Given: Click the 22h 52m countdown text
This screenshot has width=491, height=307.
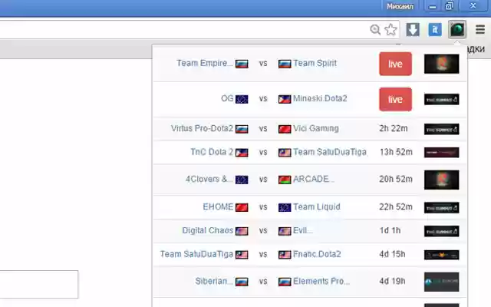Looking at the screenshot, I should pos(396,206).
